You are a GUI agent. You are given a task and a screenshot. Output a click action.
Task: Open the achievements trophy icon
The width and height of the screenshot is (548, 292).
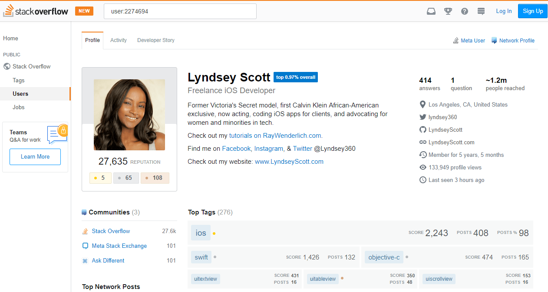point(448,11)
